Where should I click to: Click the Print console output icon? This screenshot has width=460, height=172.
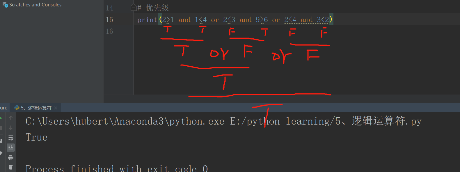(11, 157)
